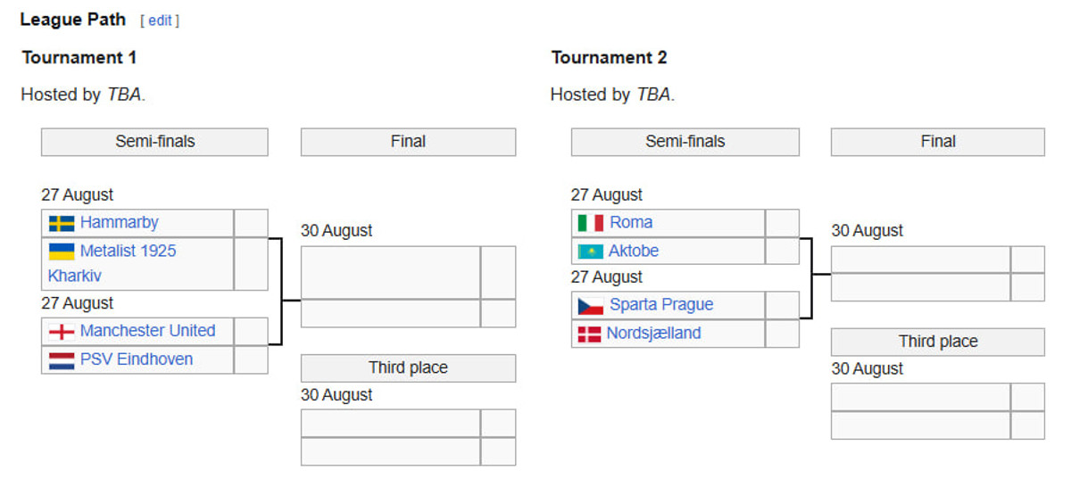Screen dimensions: 1071x479
Task: Click the Sweden flag icon beside Hammarby
Action: [62, 223]
